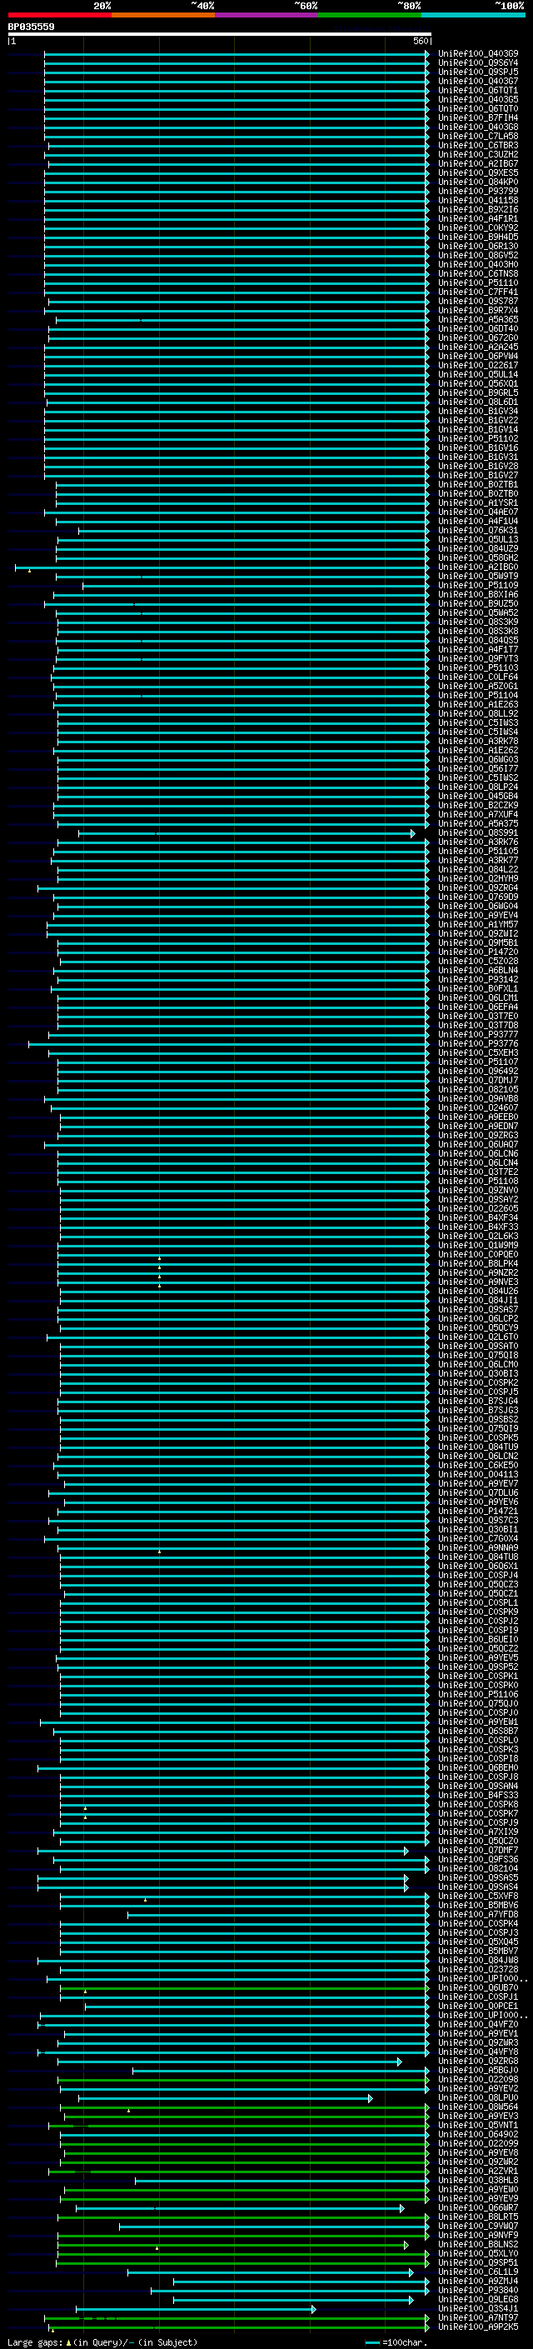Click alignment bar for UniRef100_A9YEV7
This screenshot has width=533, height=2349.
point(246,1483)
